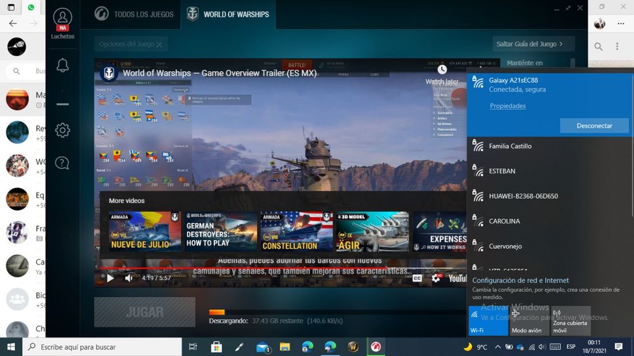Screen dimensions: 634x356
Task: Turn on Zona cubierta móvil tile
Action: [x=571, y=321]
